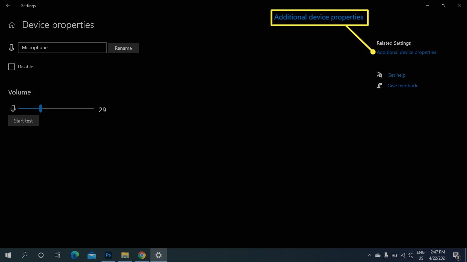
Task: Open the 2:47 PM clock and date
Action: click(438, 255)
